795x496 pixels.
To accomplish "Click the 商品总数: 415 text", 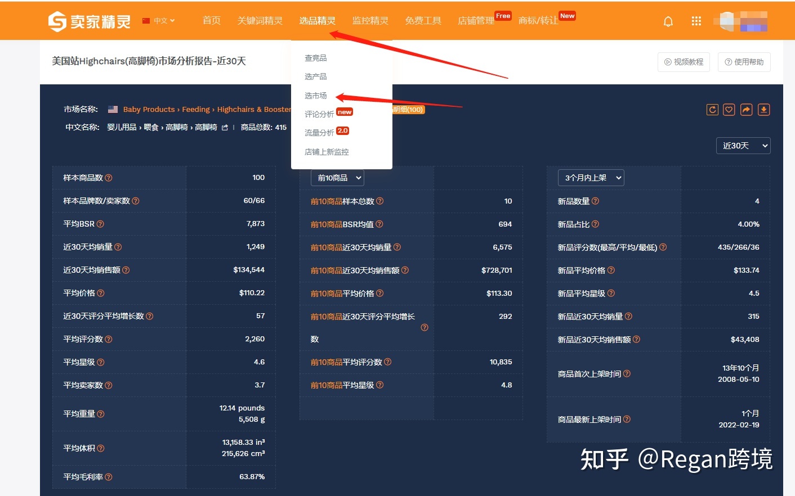I will coord(263,128).
